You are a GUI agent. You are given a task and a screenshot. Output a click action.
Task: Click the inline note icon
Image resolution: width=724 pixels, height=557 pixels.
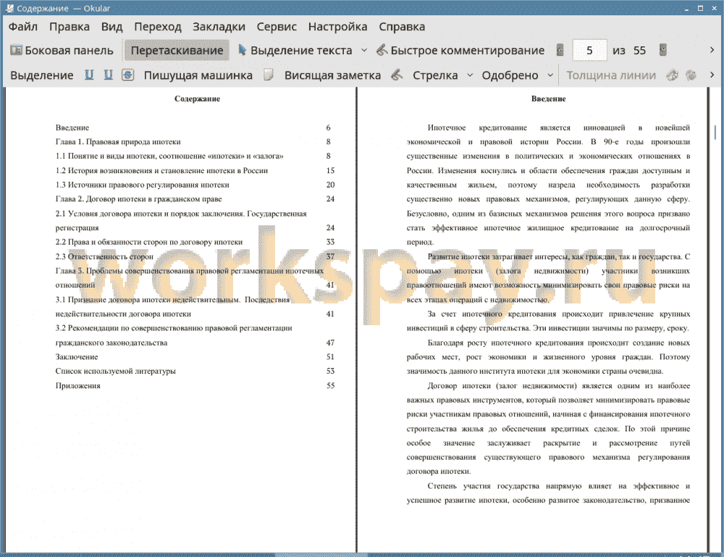[269, 75]
